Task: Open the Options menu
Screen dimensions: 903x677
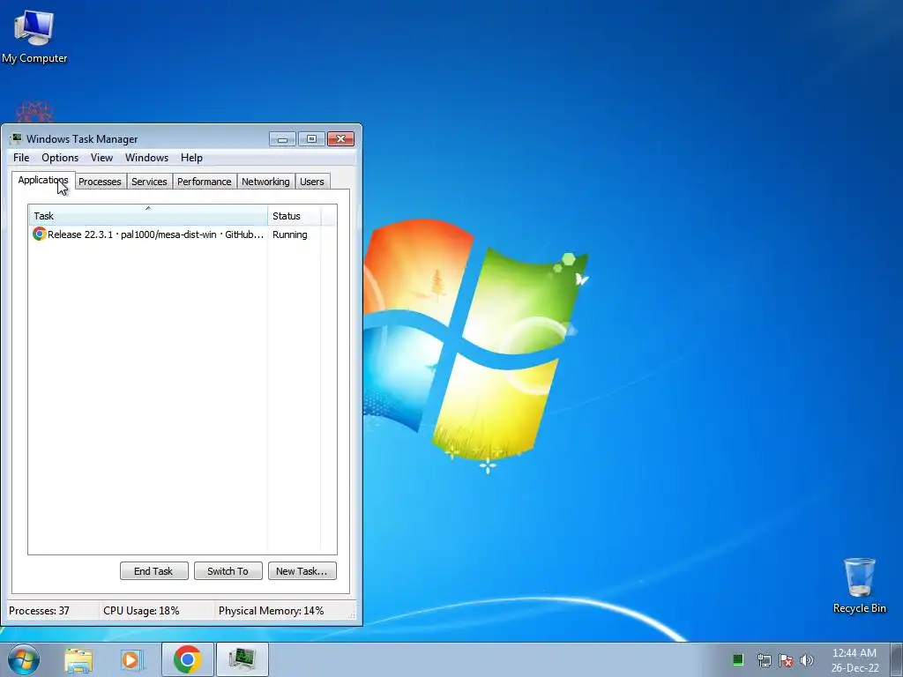Action: (x=60, y=158)
